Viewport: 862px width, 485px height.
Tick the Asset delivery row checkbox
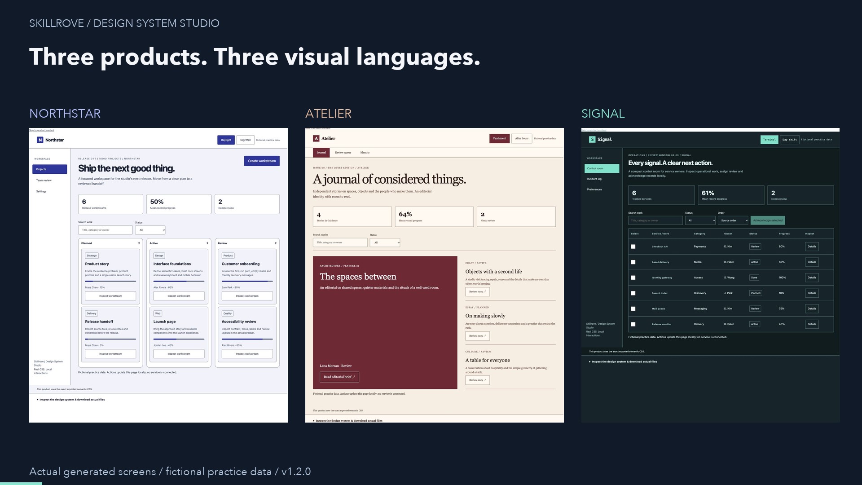pos(633,262)
